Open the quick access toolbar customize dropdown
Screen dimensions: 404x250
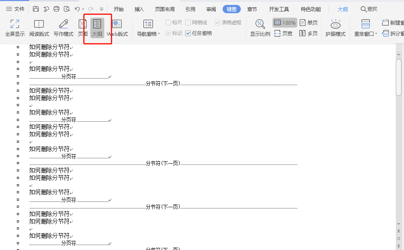(x=101, y=8)
